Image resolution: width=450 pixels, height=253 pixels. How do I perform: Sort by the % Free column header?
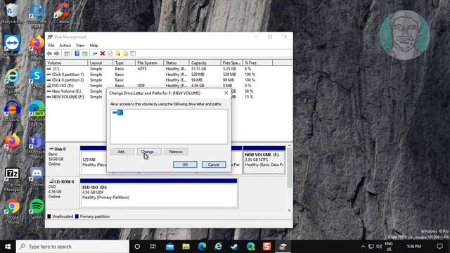coord(257,63)
